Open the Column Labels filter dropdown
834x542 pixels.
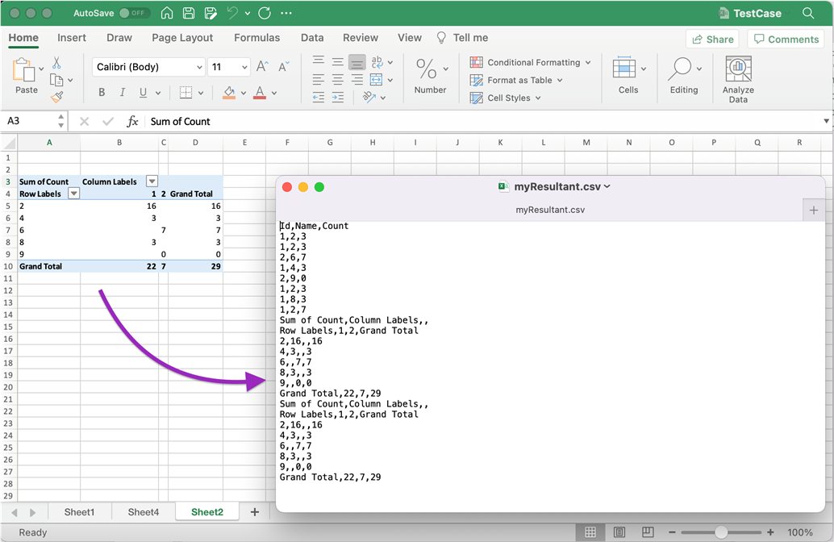[152, 181]
